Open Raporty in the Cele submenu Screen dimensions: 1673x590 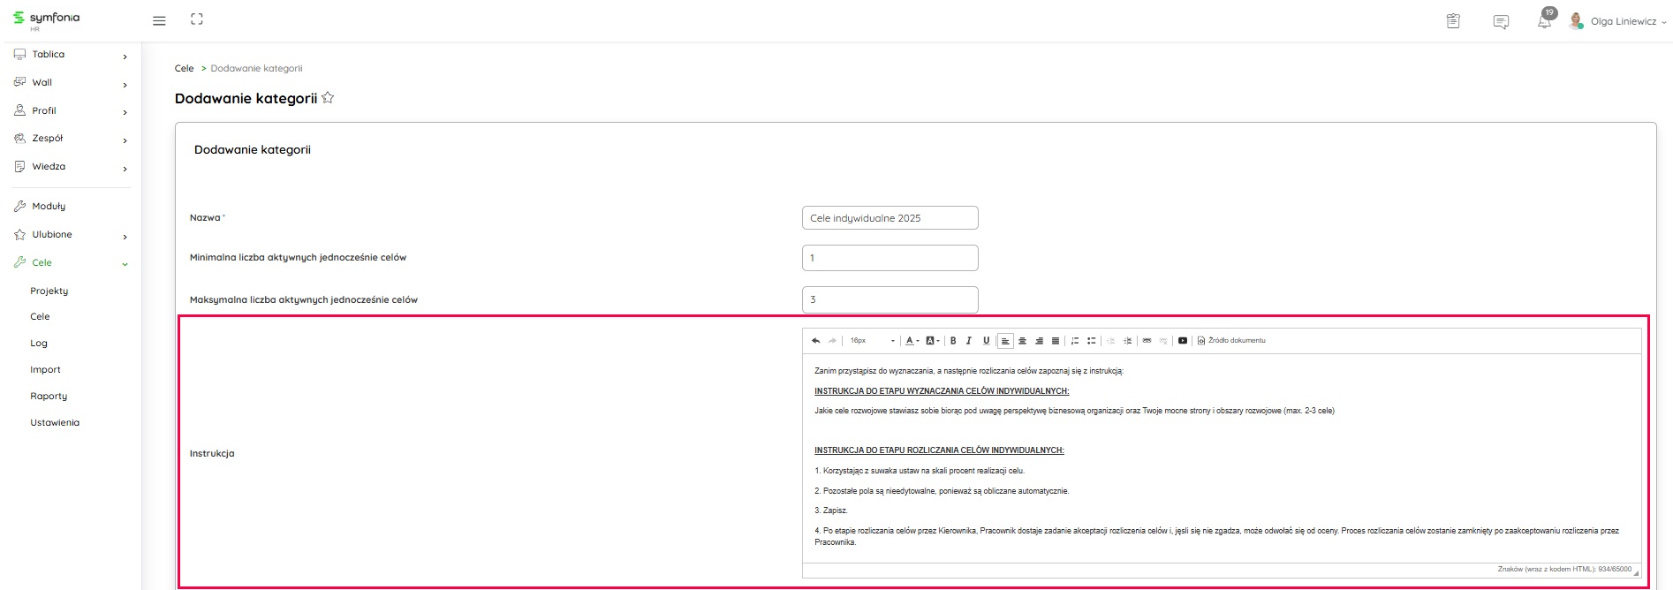point(49,397)
